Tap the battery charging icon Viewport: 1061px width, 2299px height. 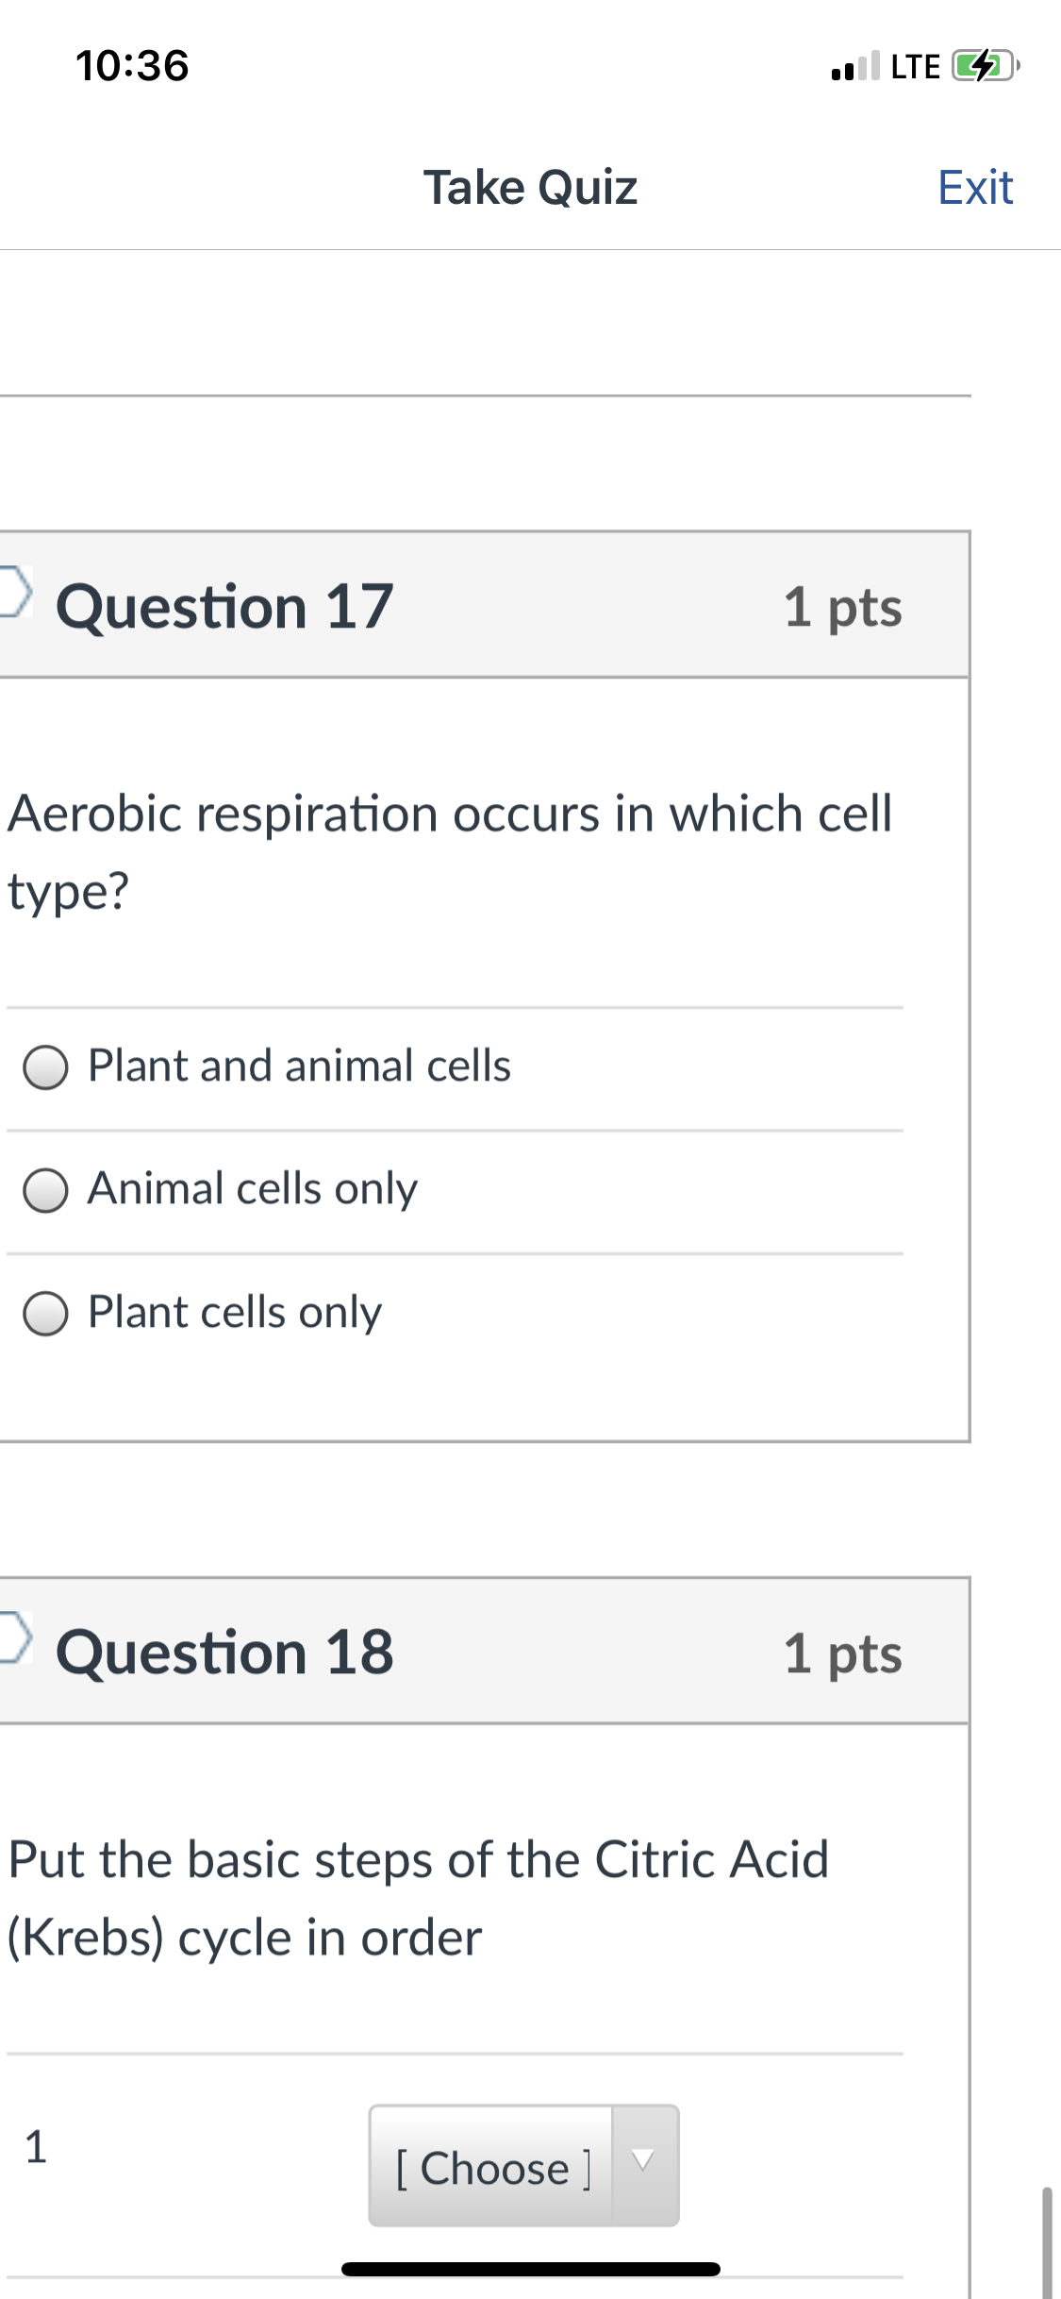click(x=986, y=66)
